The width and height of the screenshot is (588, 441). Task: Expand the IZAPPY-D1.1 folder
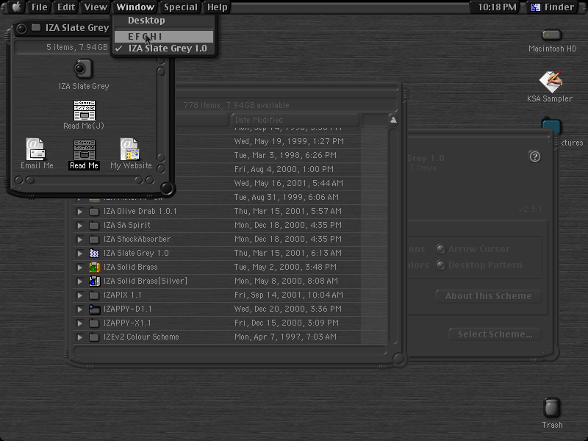(79, 309)
